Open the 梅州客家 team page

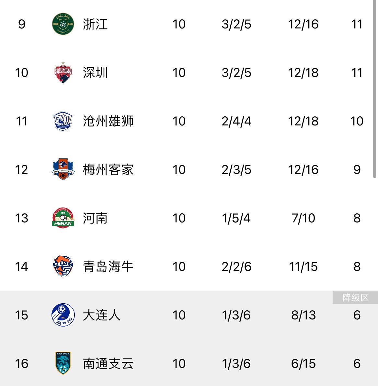(x=108, y=170)
